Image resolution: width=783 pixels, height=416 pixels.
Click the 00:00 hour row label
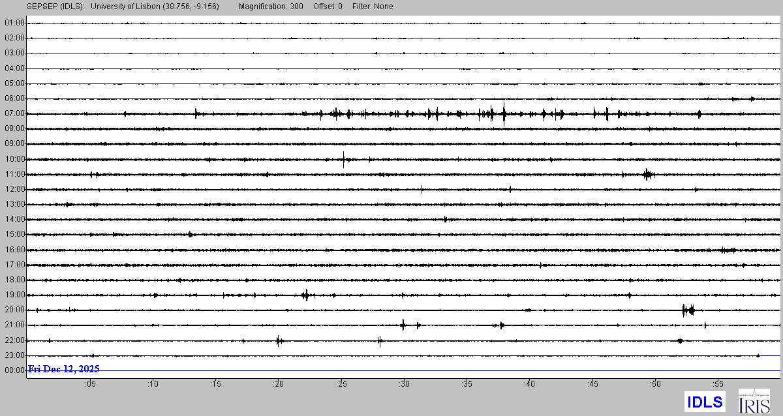14,370
